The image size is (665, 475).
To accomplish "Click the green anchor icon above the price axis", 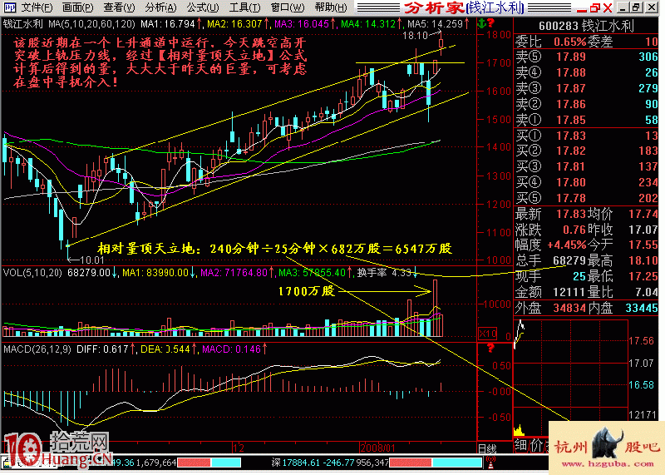I will pos(481,23).
